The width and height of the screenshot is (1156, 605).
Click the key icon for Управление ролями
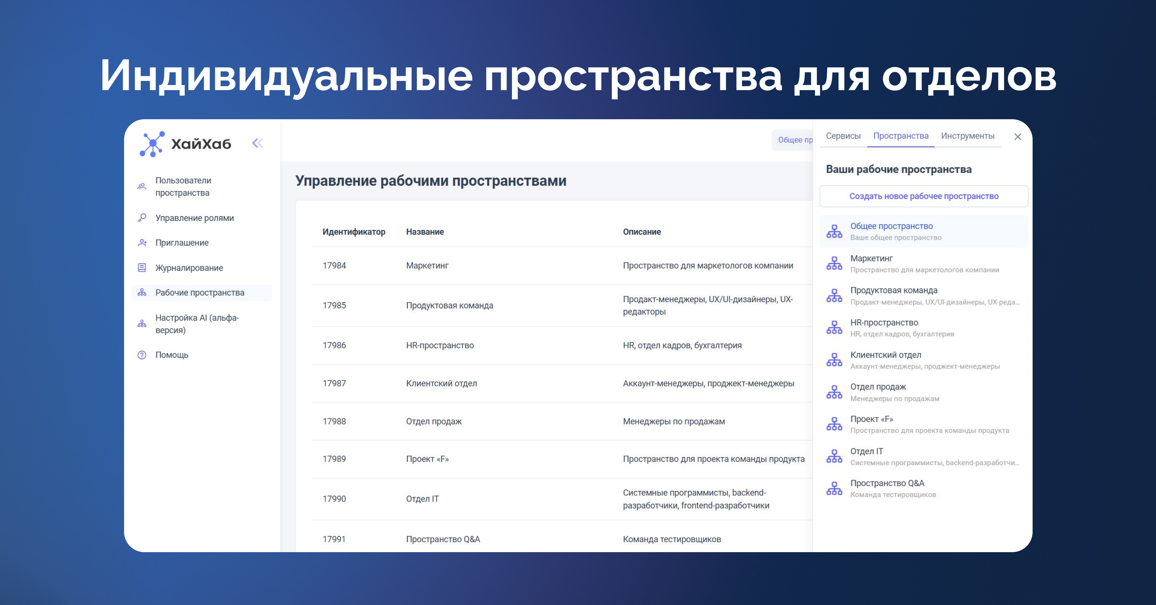click(142, 218)
